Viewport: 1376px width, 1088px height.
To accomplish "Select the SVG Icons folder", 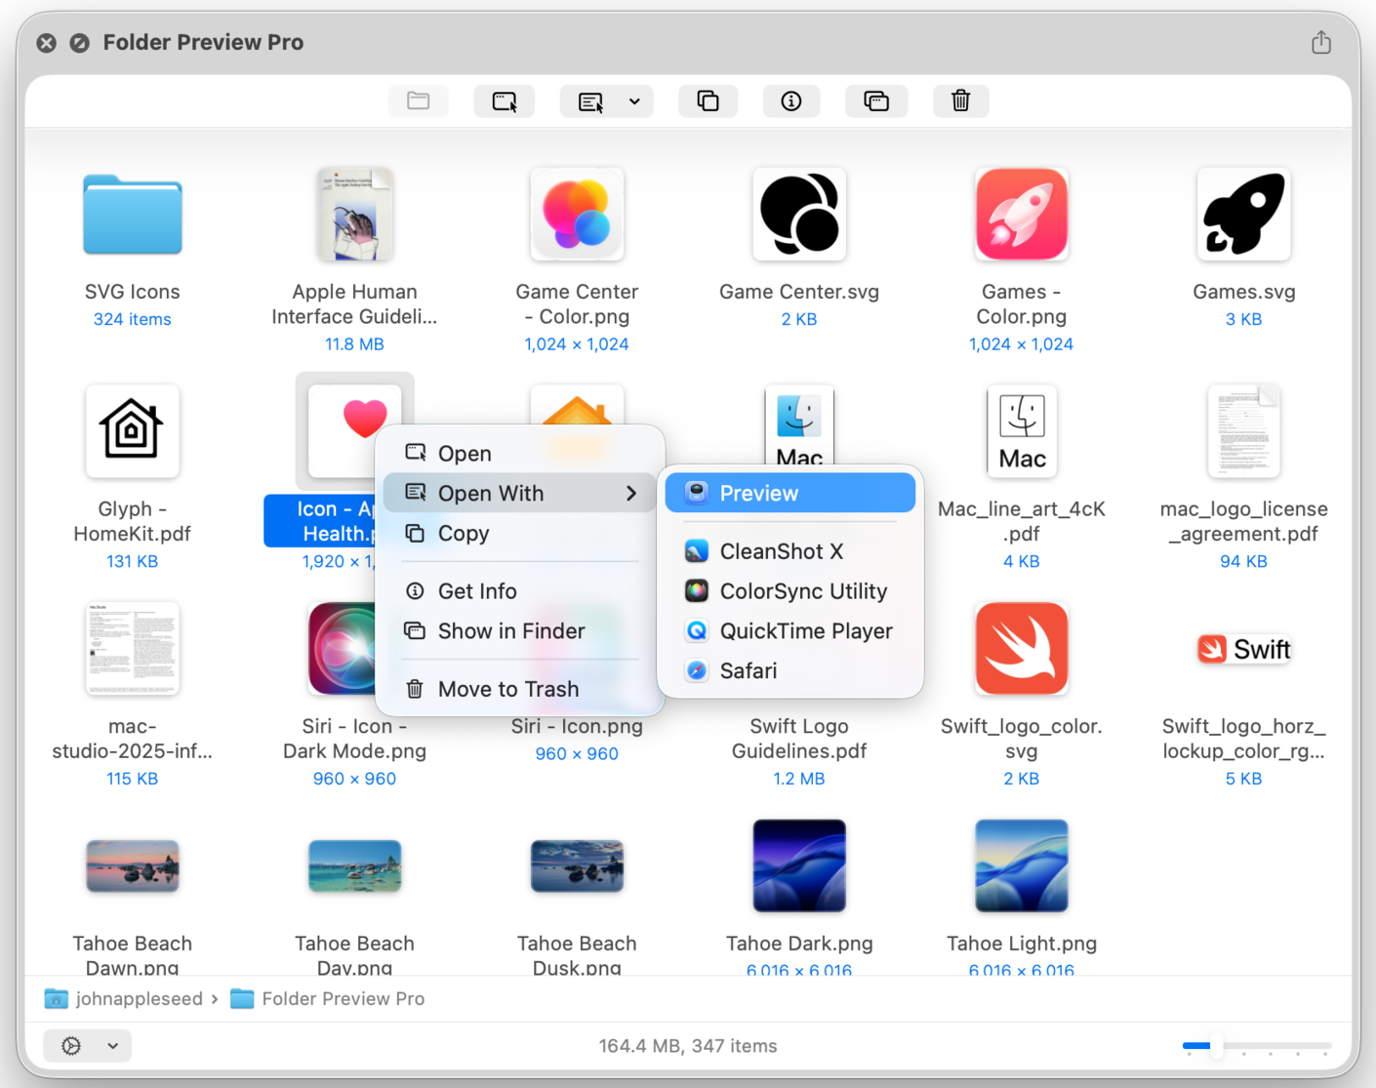I will [133, 215].
